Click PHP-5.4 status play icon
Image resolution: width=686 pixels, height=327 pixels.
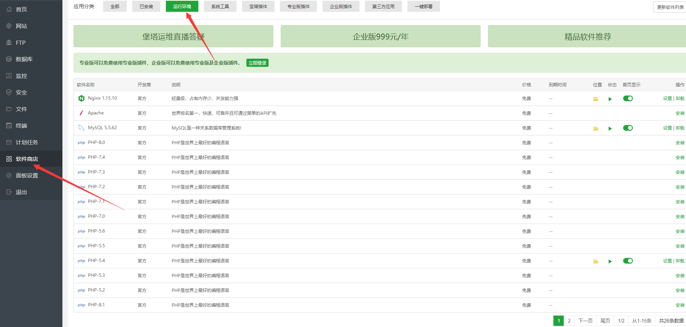click(x=610, y=261)
